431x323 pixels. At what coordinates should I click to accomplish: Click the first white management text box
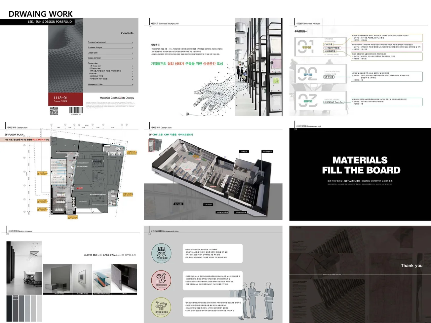point(213,253)
